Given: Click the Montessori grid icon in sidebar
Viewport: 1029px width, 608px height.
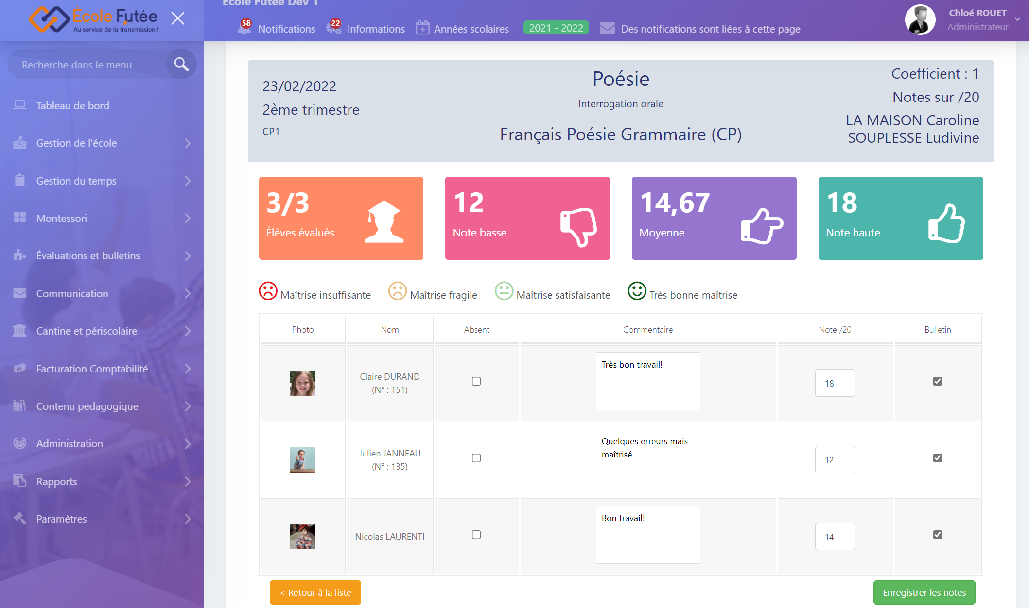Looking at the screenshot, I should tap(20, 218).
